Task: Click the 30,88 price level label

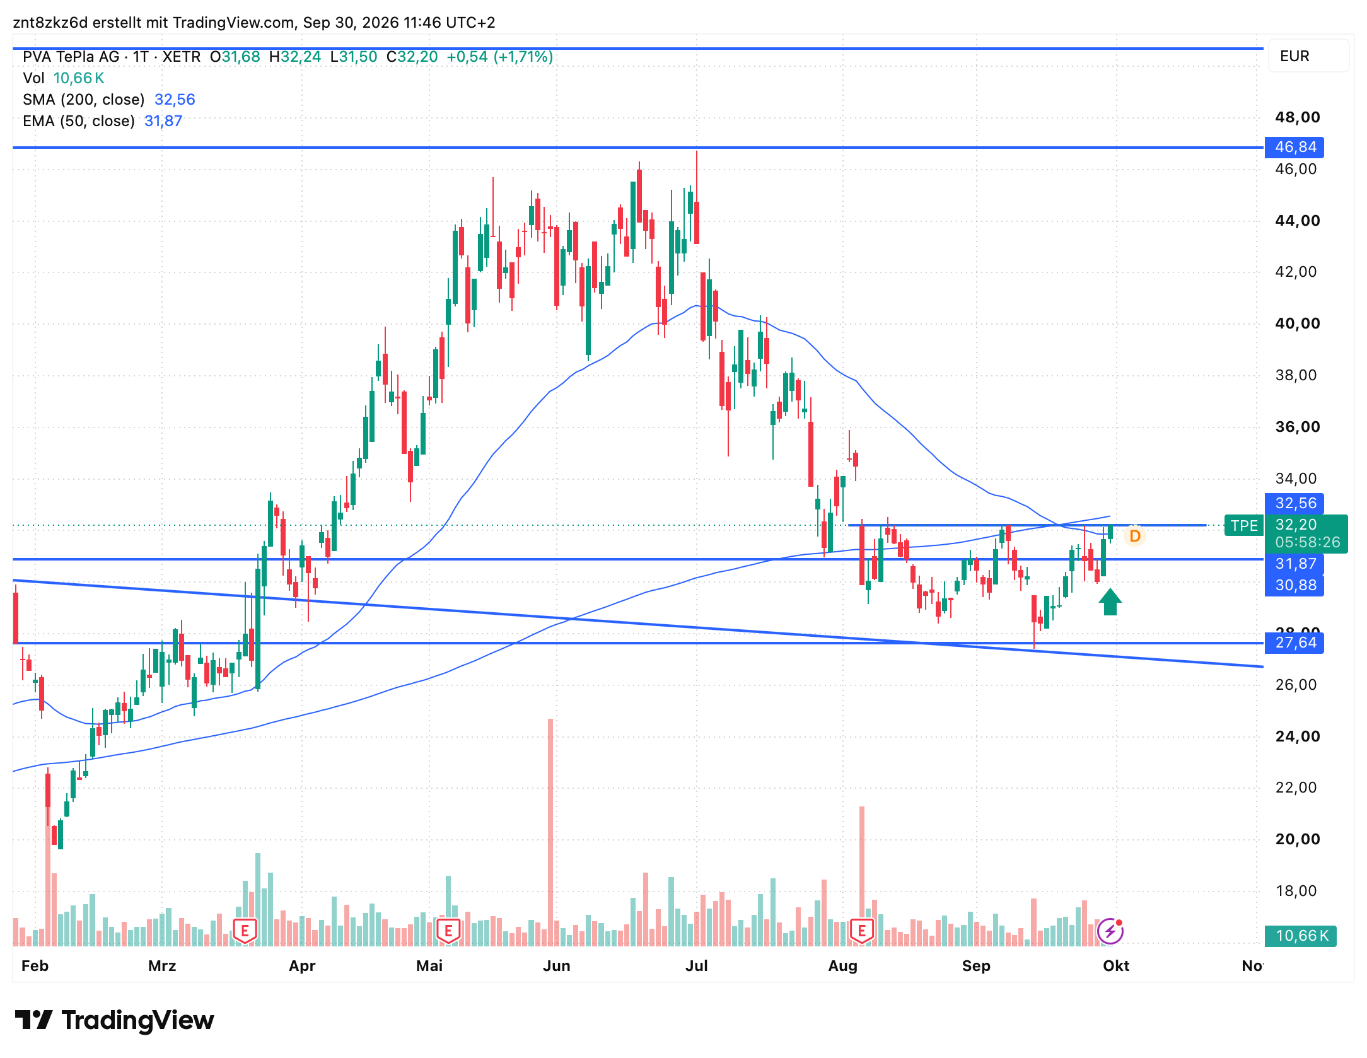Action: tap(1294, 585)
